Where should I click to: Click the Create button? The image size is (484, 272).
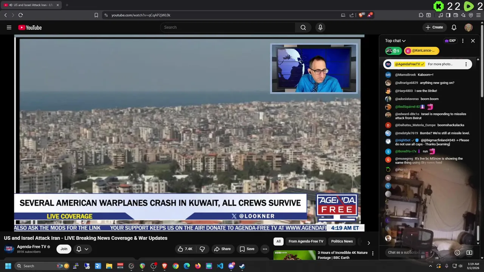pos(434,27)
